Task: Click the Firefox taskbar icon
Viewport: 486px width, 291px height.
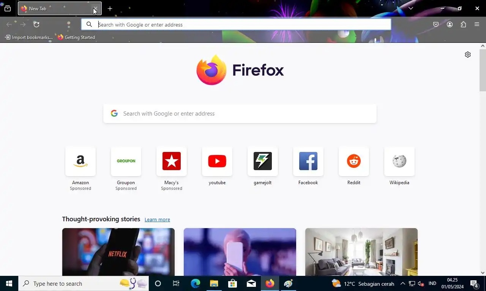Action: 270,283
